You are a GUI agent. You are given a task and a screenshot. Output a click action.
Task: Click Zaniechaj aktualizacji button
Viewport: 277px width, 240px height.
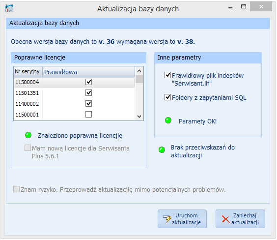(240, 219)
